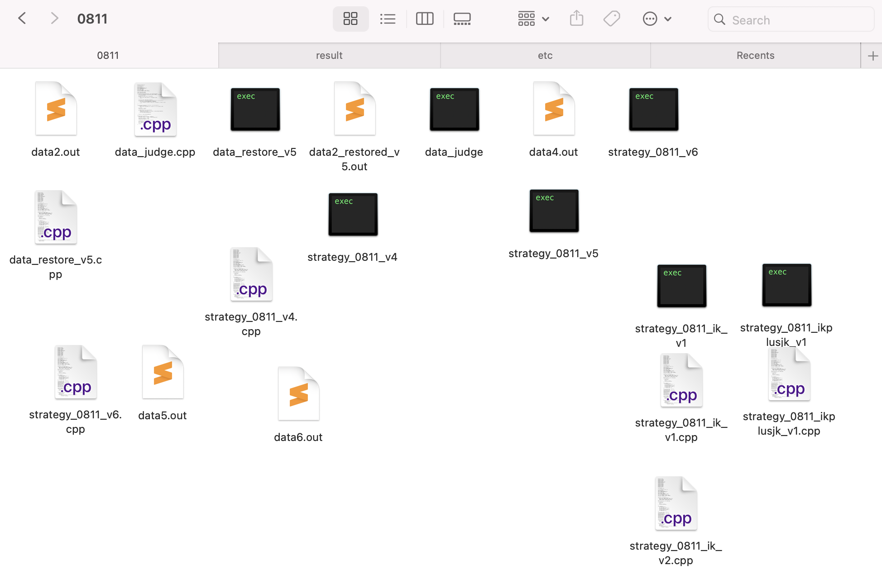Go back with the left chevron
882x575 pixels.
[22, 19]
